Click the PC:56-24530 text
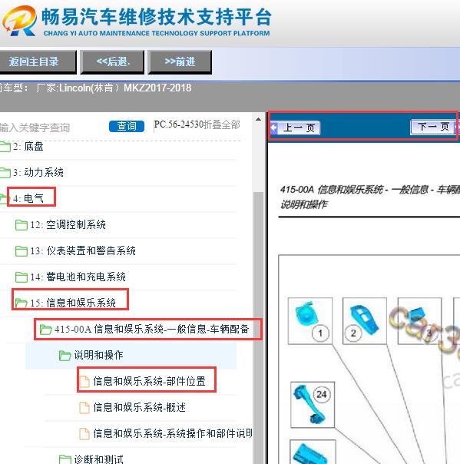The image size is (460, 464). pyautogui.click(x=178, y=124)
